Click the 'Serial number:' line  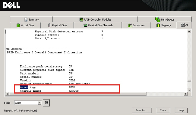[47, 77]
